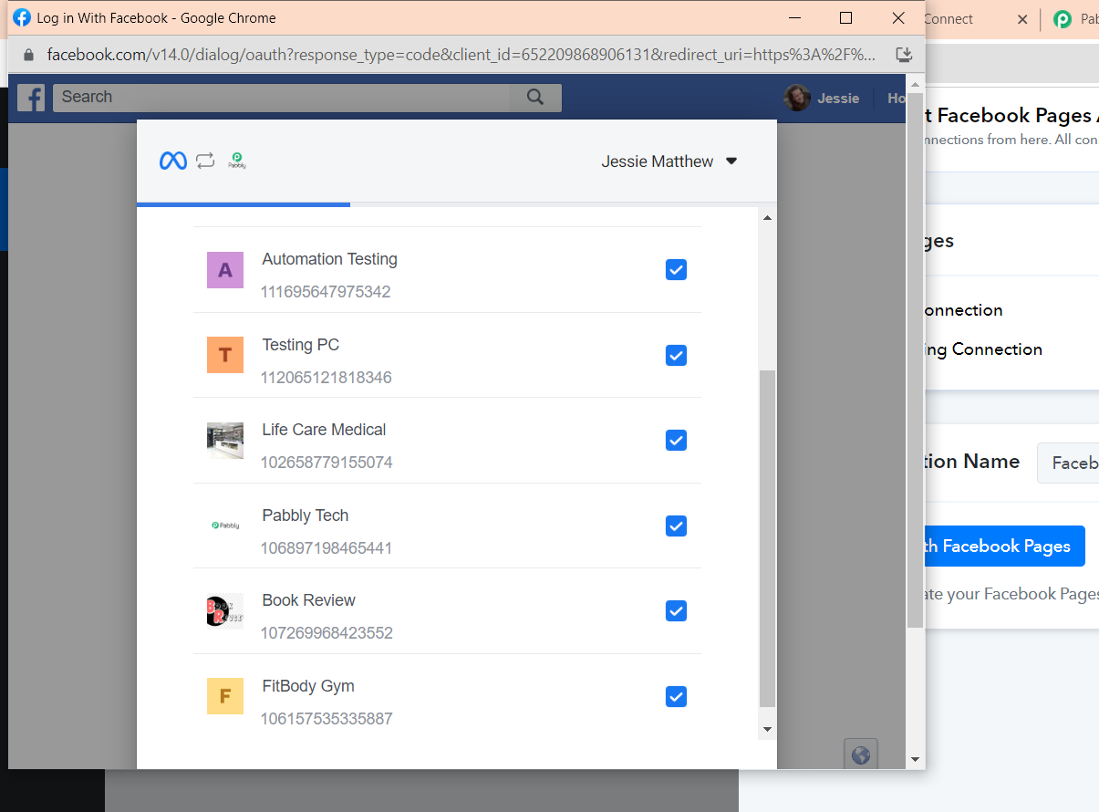The height and width of the screenshot is (812, 1099).
Task: Click the Connection Name field in the Pabbly window
Action: tap(1068, 463)
